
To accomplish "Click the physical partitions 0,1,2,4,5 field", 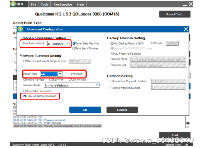I will pyautogui.click(x=168, y=81).
